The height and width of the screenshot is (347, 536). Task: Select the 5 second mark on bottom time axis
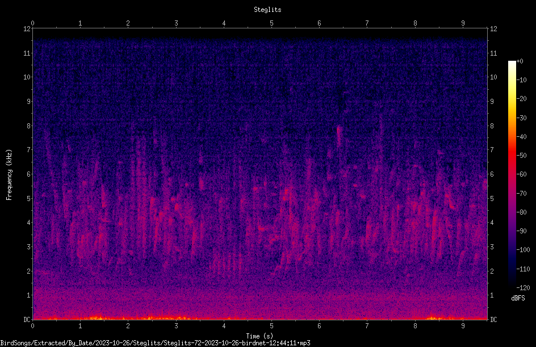click(272, 326)
